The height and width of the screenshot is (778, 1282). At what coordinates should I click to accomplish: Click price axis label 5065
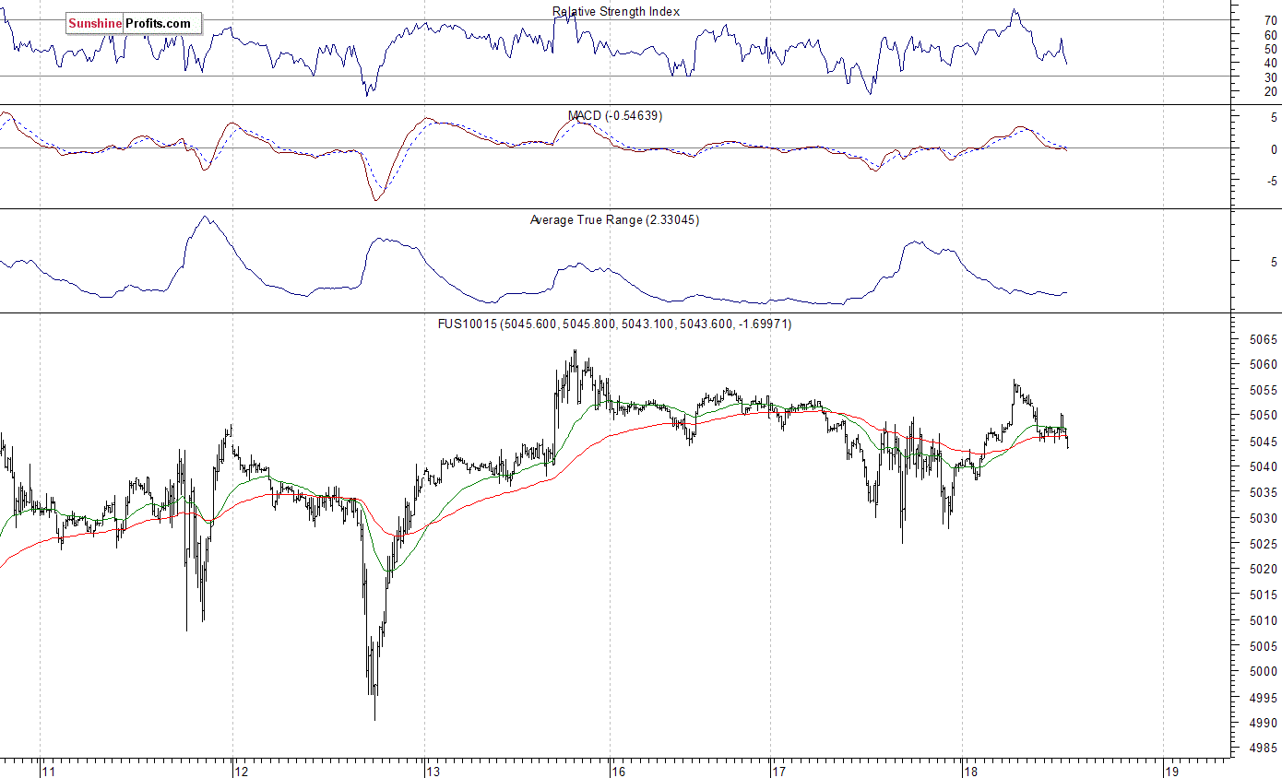point(1264,339)
